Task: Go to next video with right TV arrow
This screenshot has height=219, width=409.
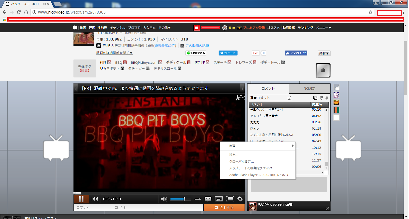Action: point(348,148)
